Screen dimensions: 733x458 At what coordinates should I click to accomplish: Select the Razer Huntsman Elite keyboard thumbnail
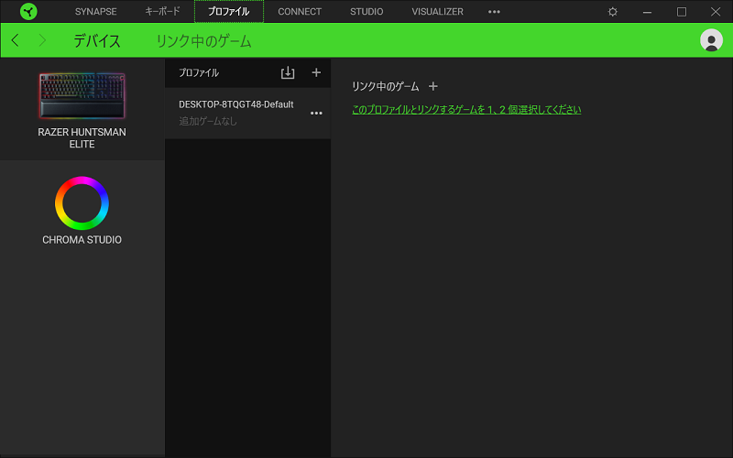[x=82, y=95]
